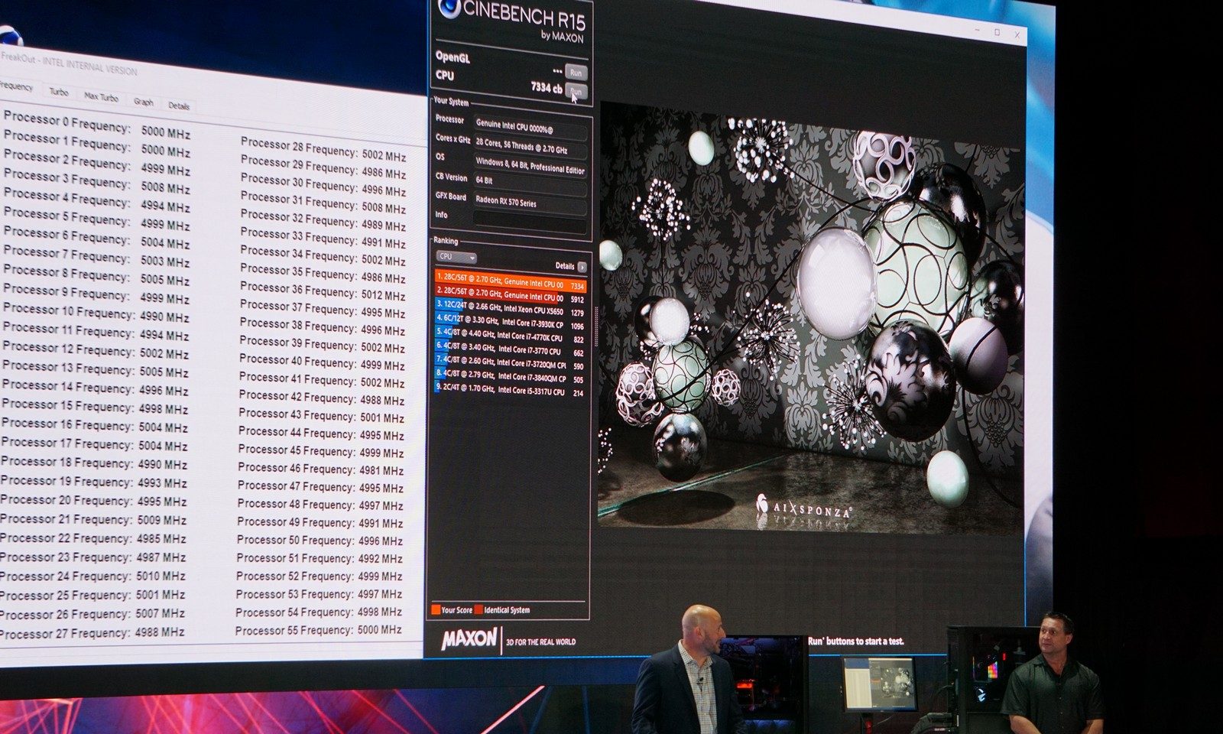1223x734 pixels.
Task: Switch to the Turbo tab
Action: 59,92
